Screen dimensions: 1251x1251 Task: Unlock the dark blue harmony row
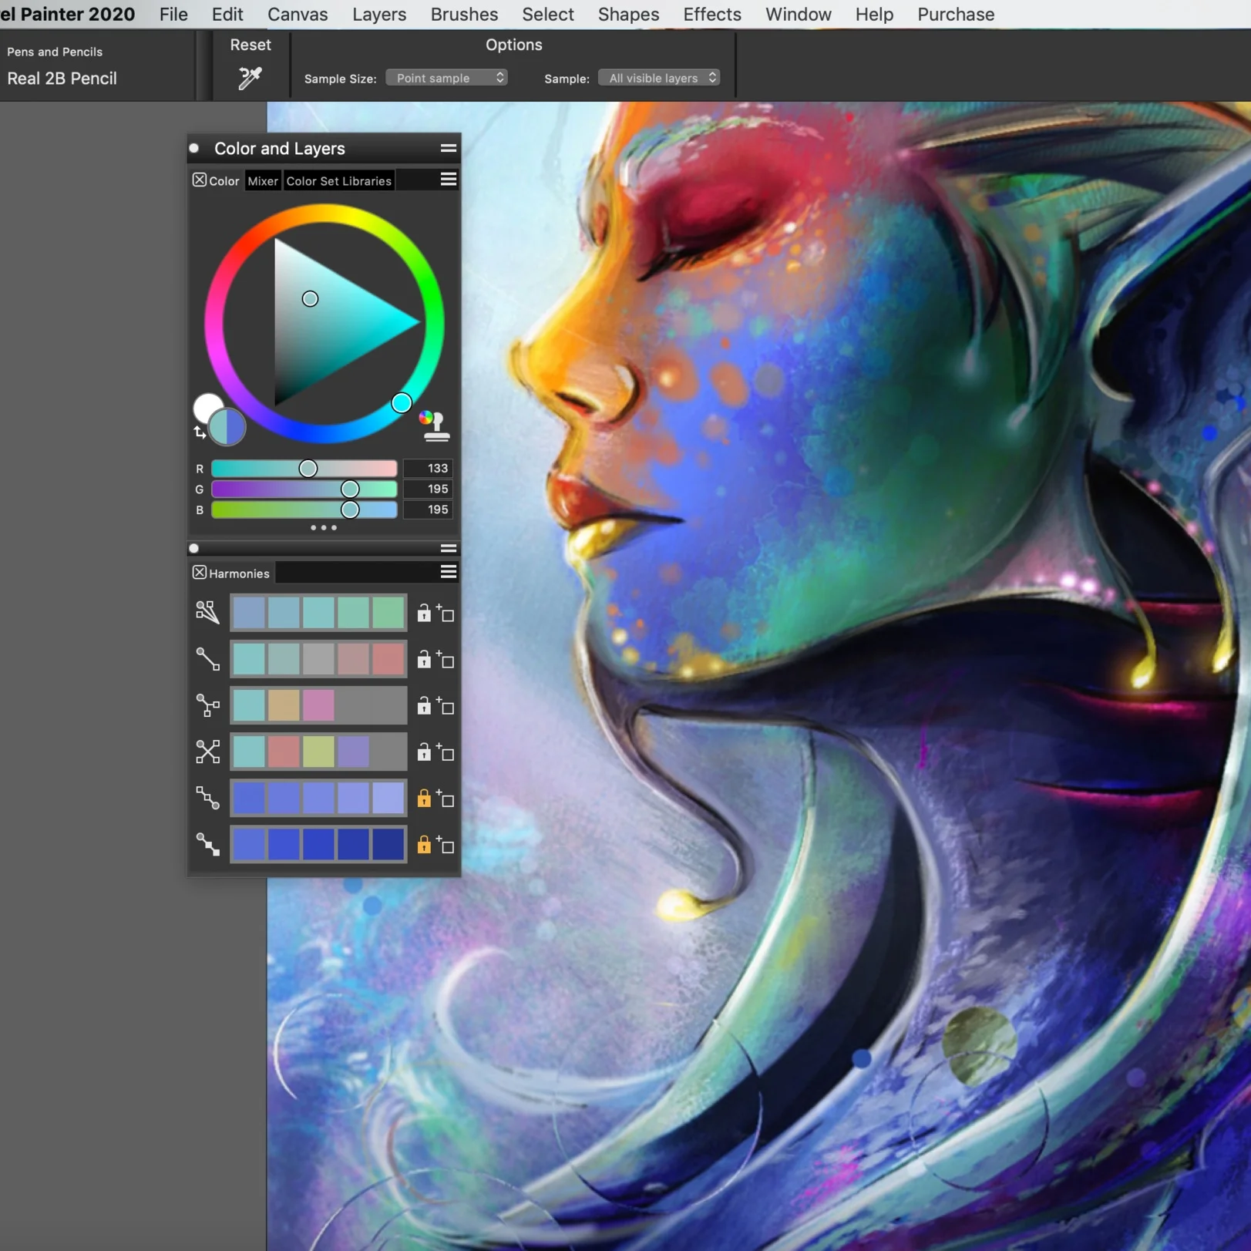(424, 844)
